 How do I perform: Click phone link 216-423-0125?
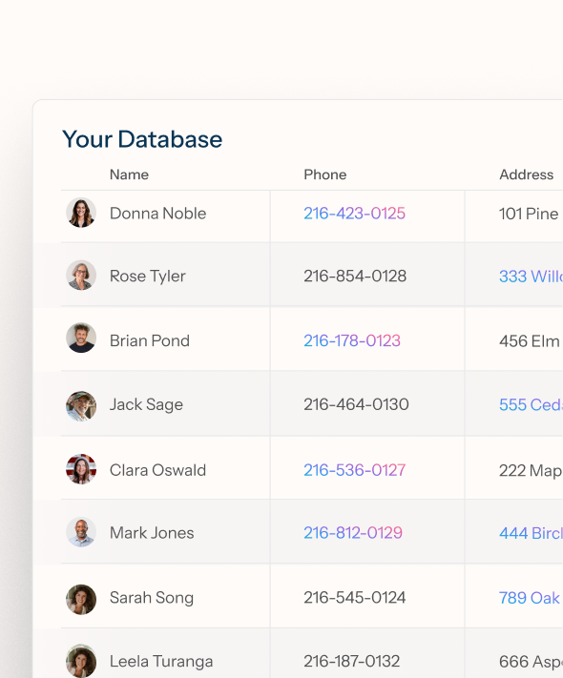coord(354,214)
